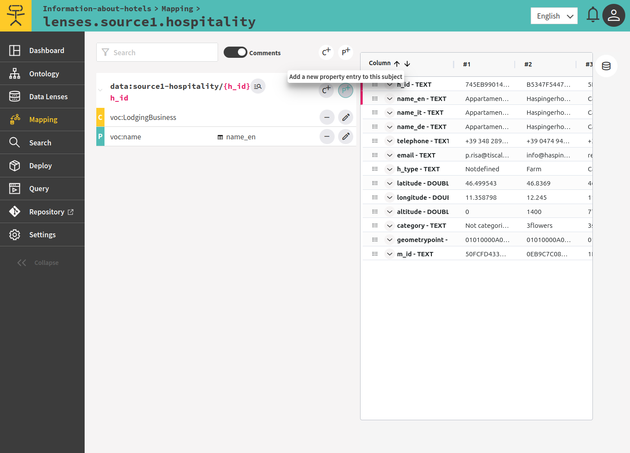Open the English language dropdown
This screenshot has height=453, width=630.
(x=554, y=16)
